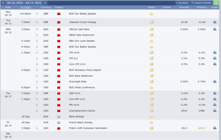Open detail folder for BOC Monetary Policy Report
The image size is (221, 140).
tap(151, 70)
